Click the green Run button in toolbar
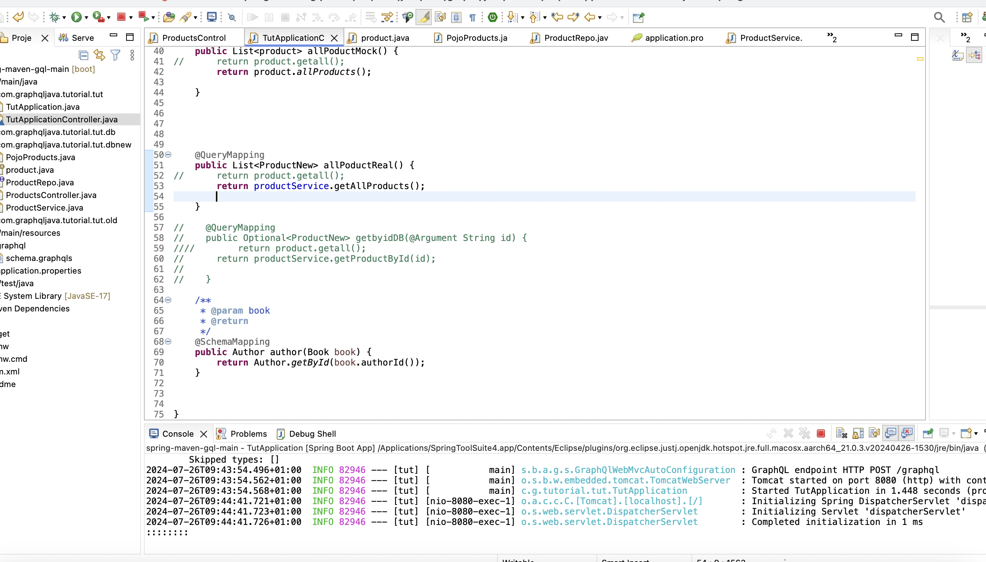 76,17
